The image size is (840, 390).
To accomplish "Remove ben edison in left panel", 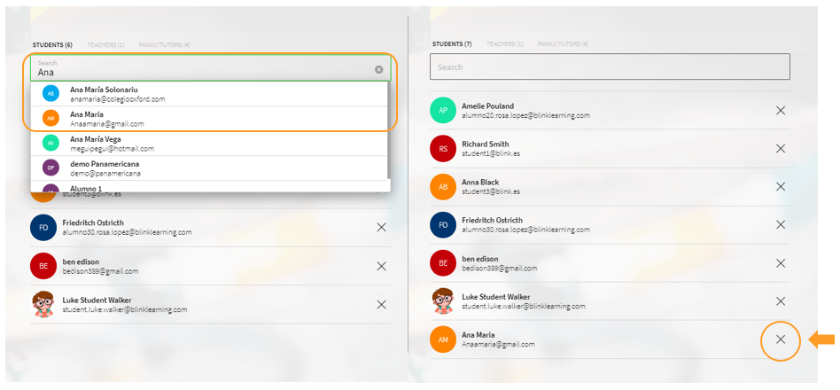I will tap(381, 266).
